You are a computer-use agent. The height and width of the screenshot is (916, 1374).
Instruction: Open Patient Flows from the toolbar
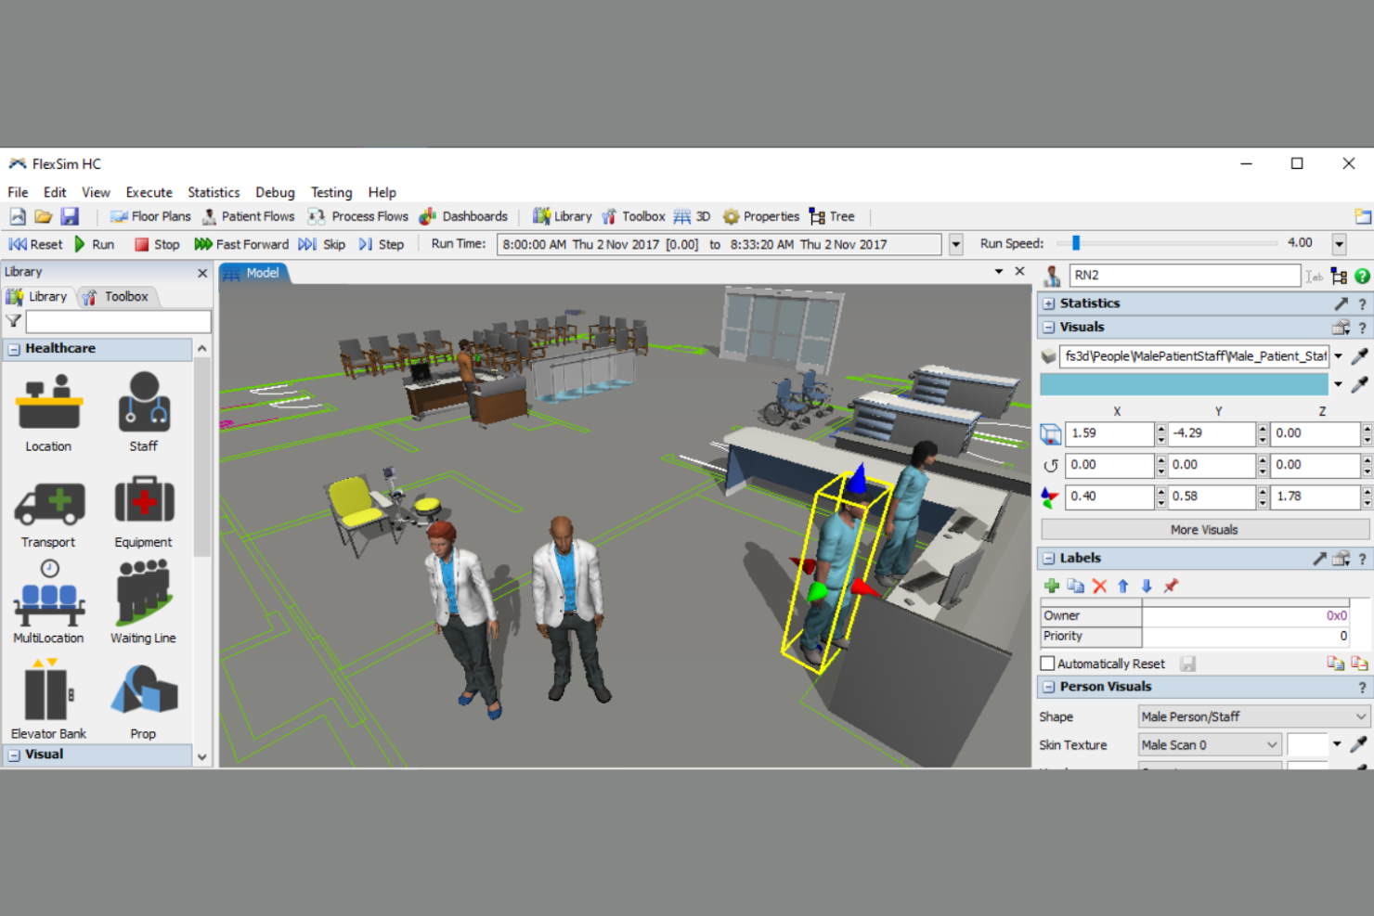(x=248, y=216)
